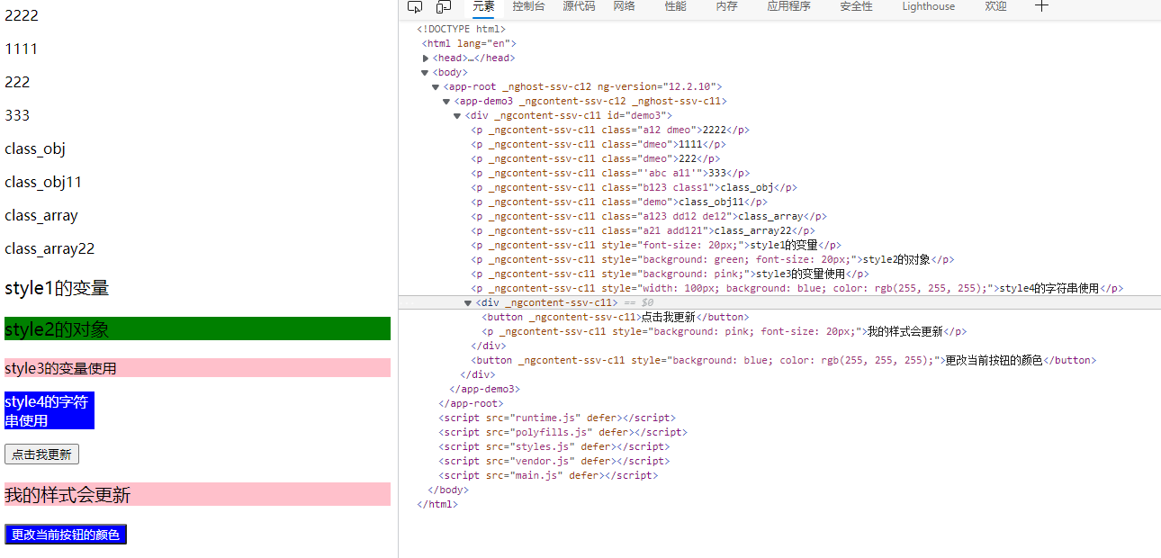Viewport: 1161px width, 558px height.
Task: Select the p element style1的变量 in DOM
Action: [x=656, y=245]
